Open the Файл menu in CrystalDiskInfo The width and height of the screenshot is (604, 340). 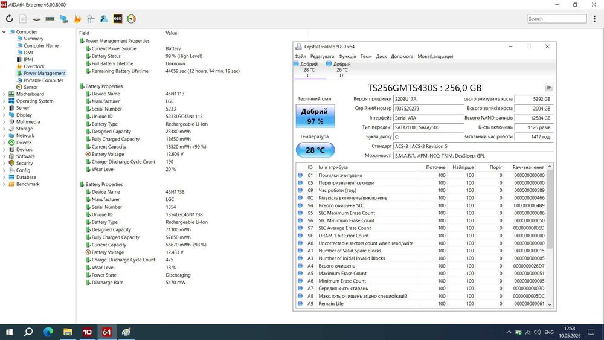[x=300, y=56]
